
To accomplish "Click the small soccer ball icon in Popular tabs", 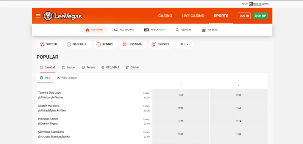I will point(63,68).
